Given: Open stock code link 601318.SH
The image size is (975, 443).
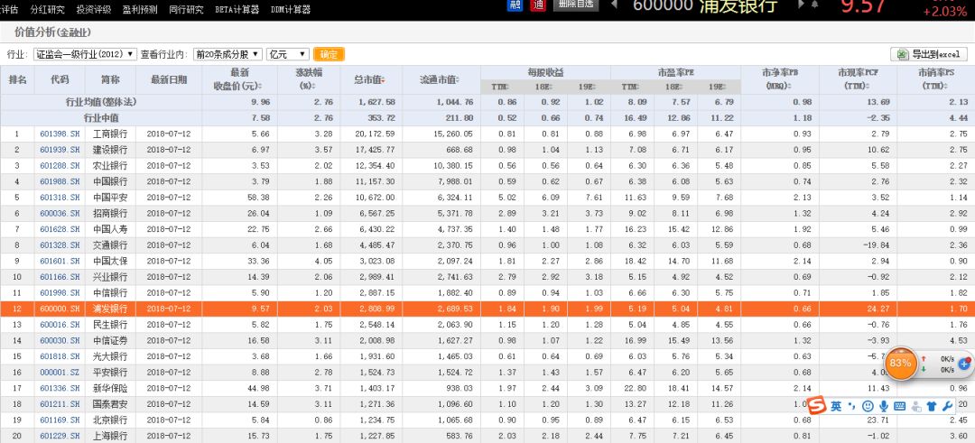Looking at the screenshot, I should (60, 197).
